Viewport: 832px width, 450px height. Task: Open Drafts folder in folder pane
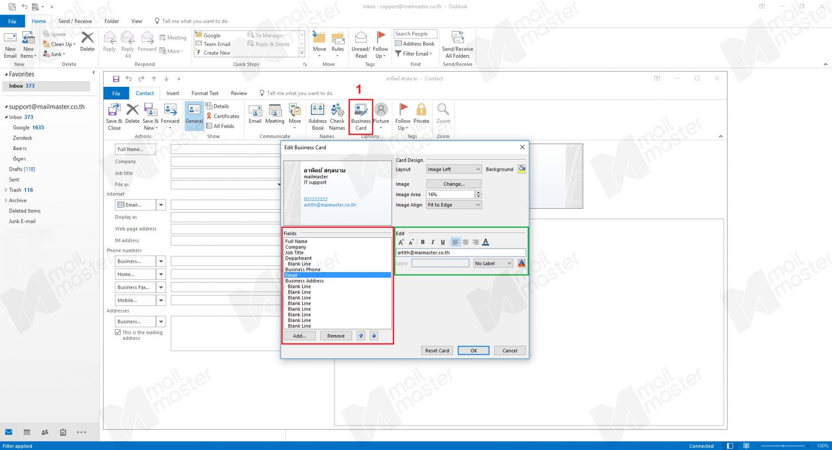click(22, 169)
